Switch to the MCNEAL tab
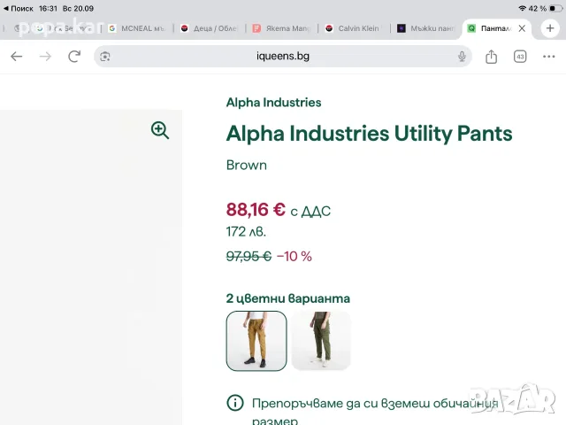 coord(137,28)
